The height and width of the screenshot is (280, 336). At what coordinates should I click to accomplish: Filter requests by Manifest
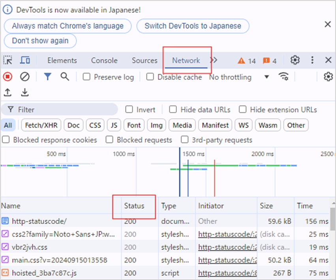215,125
